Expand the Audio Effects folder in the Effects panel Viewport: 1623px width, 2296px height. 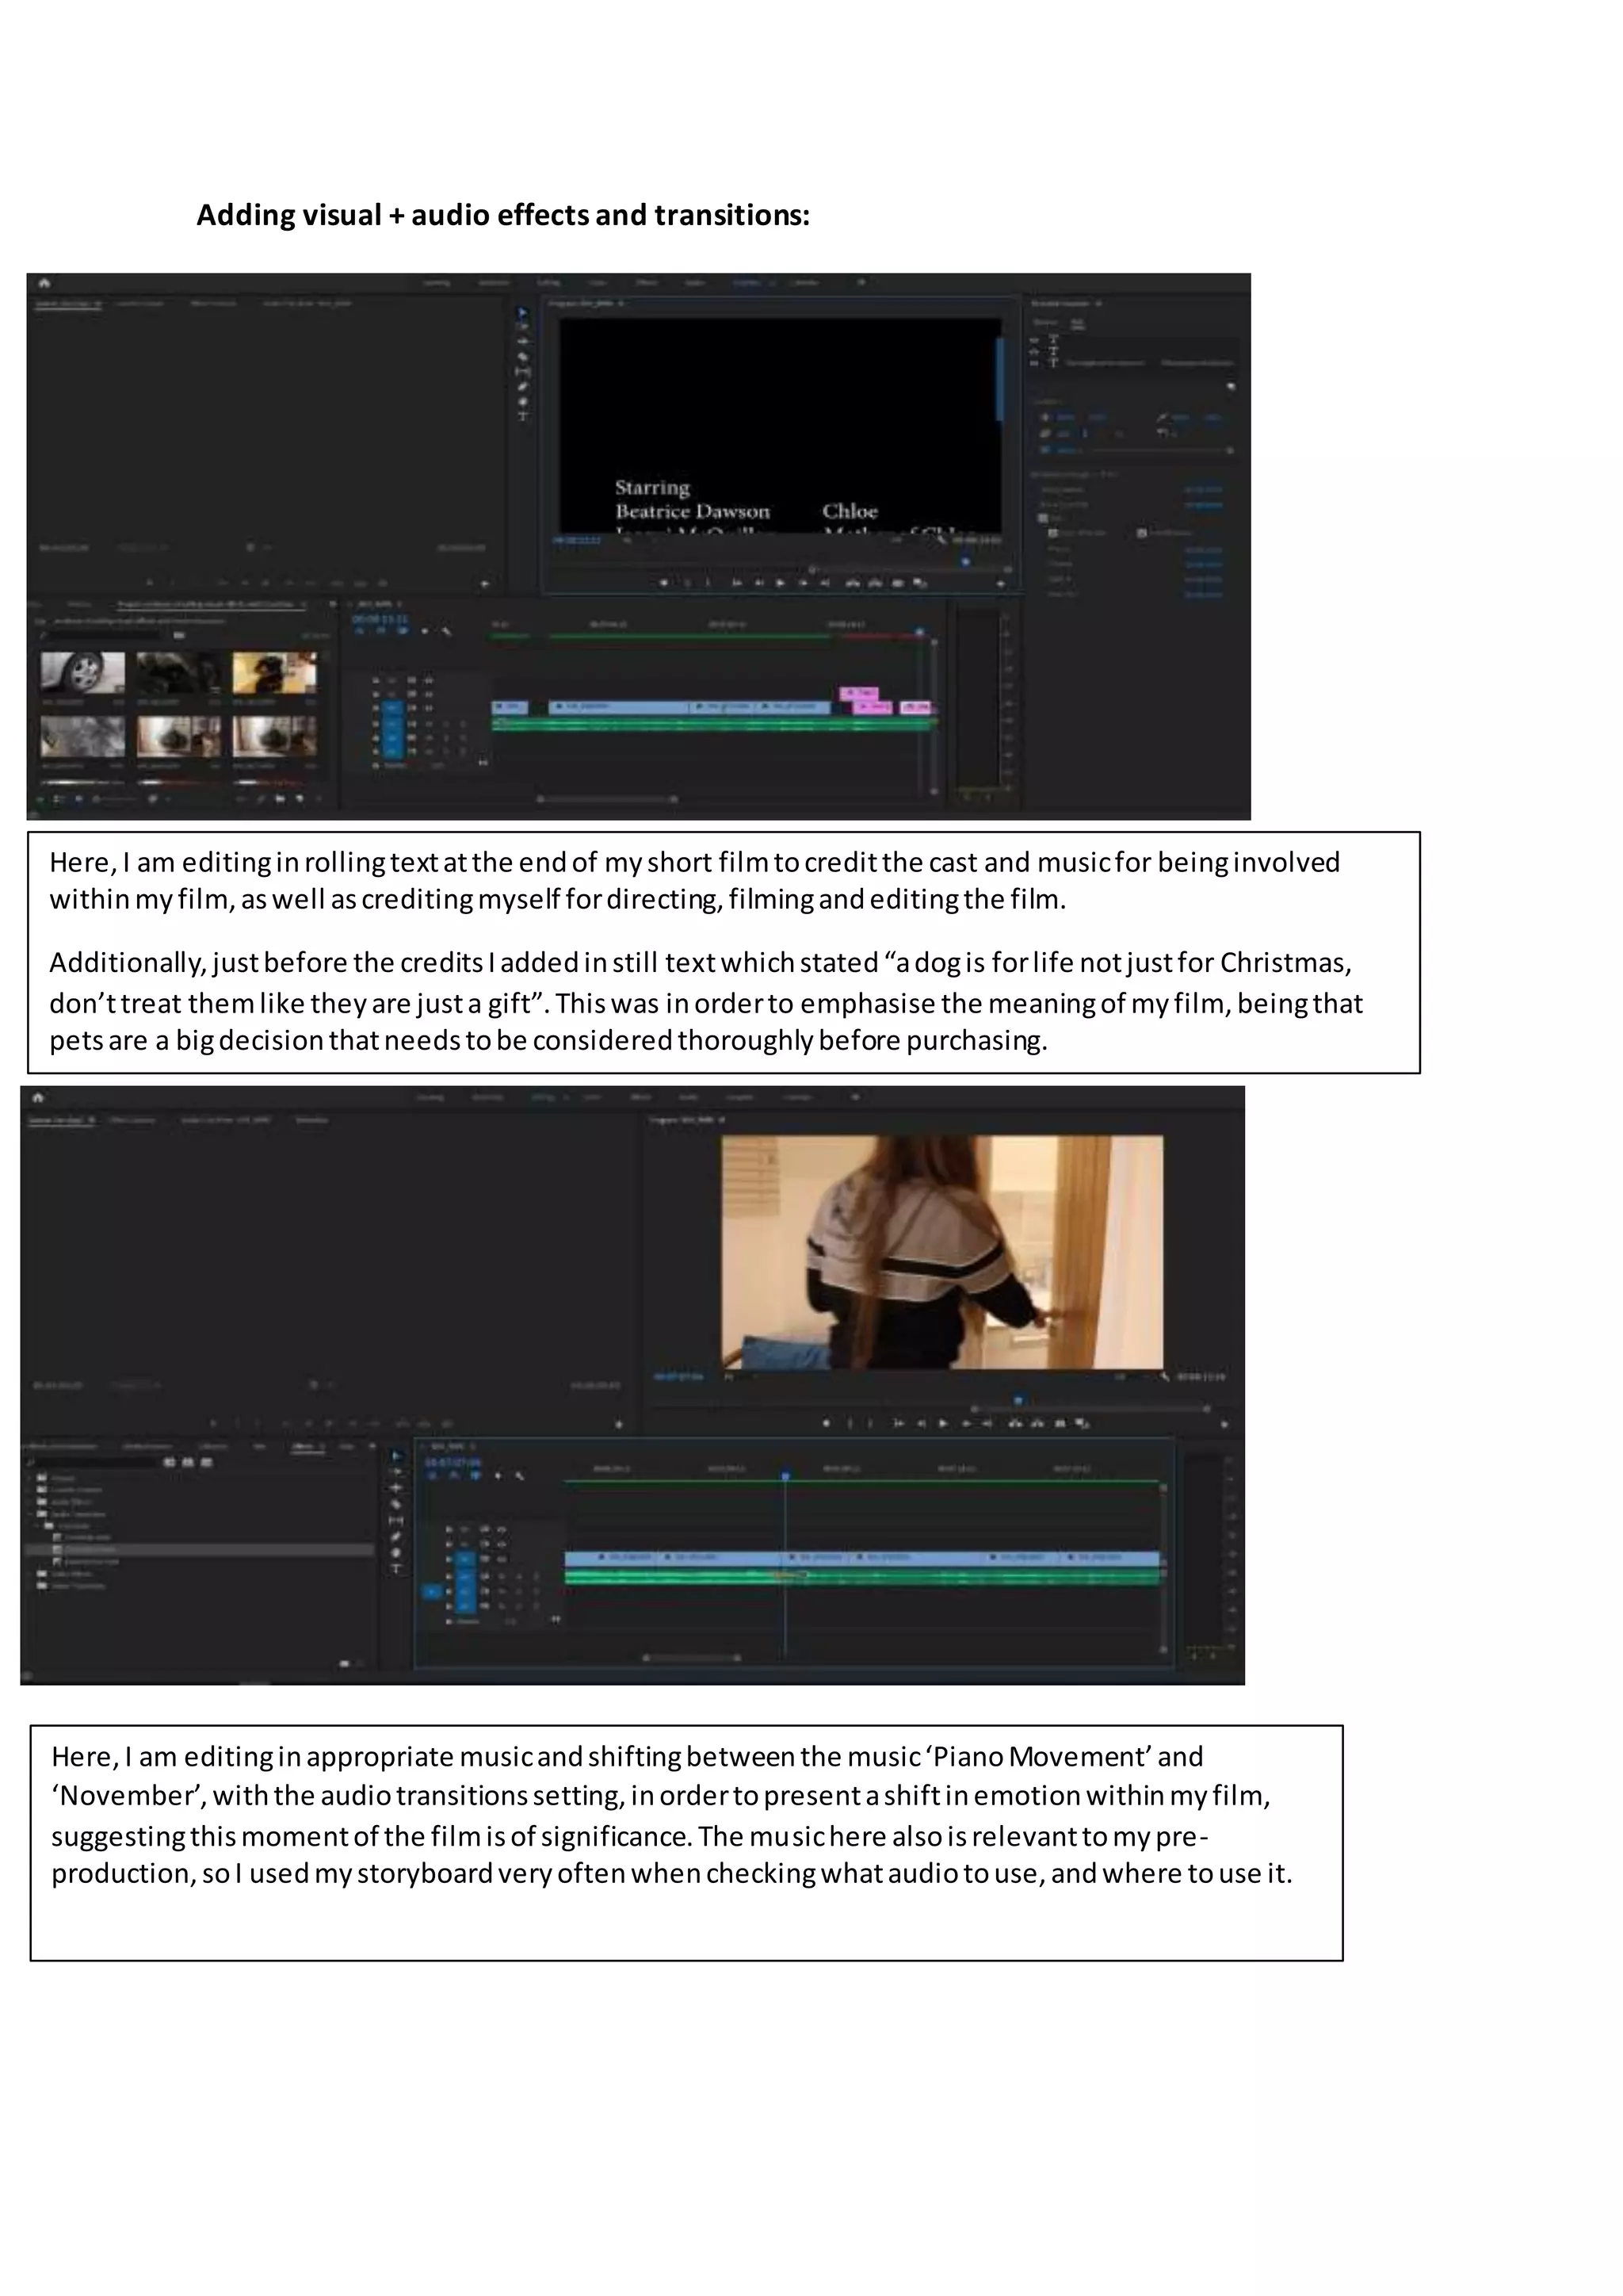31,1502
